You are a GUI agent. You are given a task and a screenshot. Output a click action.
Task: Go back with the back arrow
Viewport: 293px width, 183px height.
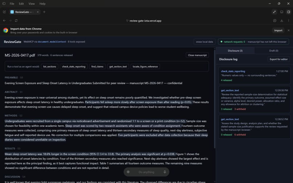click(x=4, y=21)
